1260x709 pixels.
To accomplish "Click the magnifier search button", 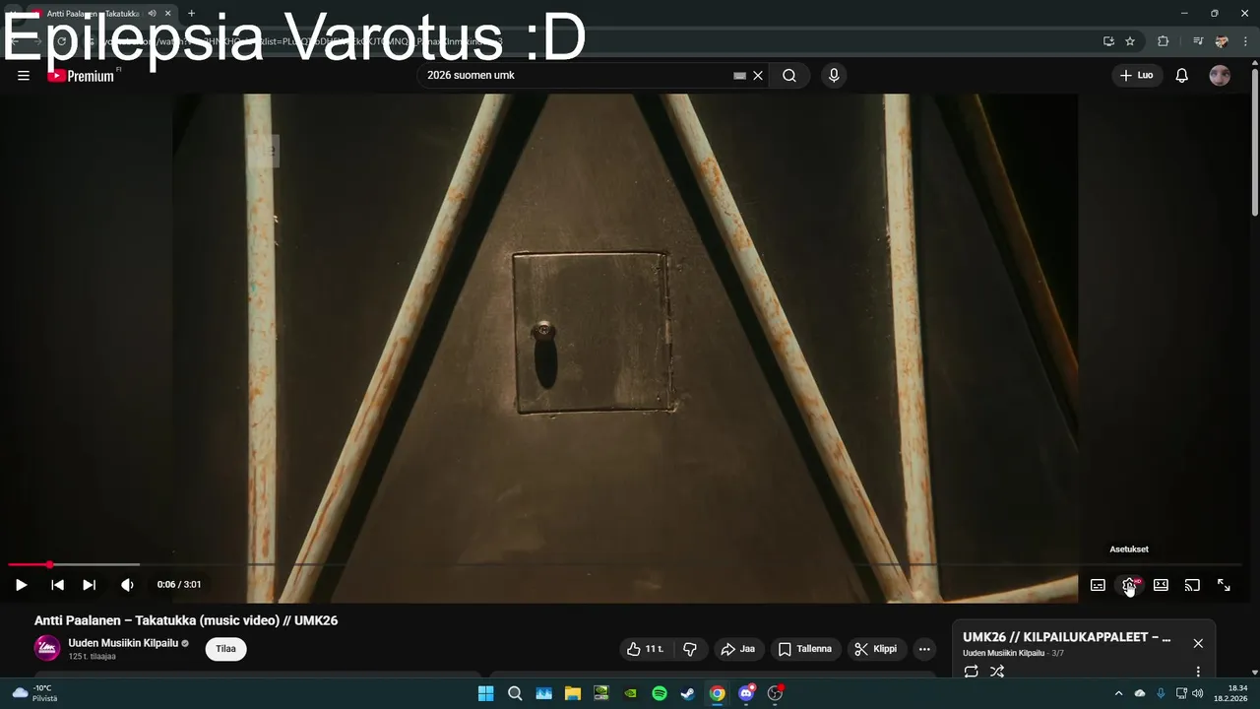I will [789, 76].
